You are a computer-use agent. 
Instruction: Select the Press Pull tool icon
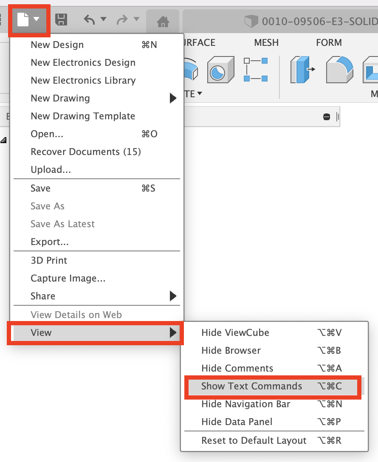302,70
